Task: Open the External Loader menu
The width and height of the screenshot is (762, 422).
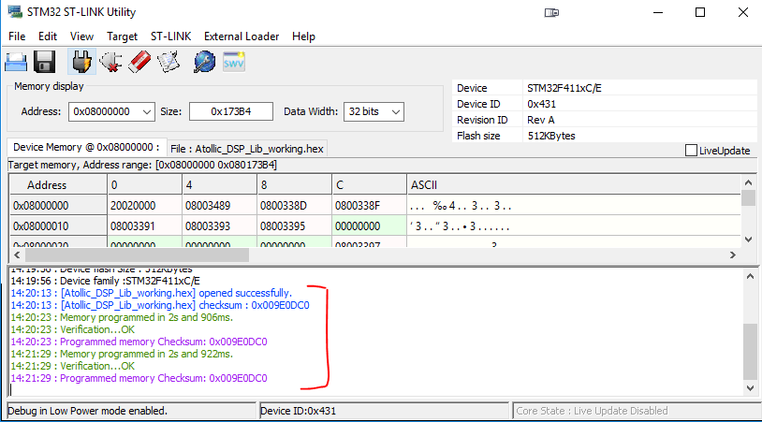Action: point(242,36)
